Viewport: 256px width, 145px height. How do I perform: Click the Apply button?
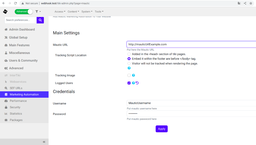coord(162,129)
